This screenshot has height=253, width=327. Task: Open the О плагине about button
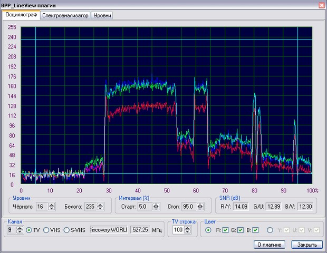click(270, 245)
